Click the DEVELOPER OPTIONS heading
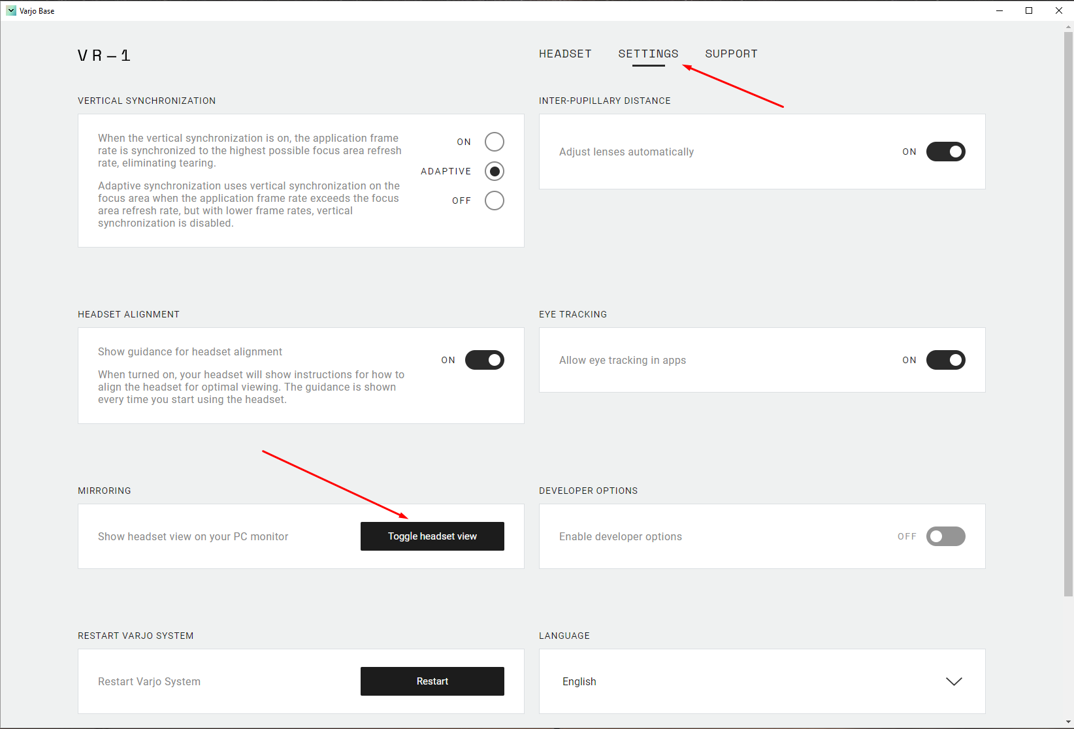The height and width of the screenshot is (729, 1074). click(x=588, y=491)
